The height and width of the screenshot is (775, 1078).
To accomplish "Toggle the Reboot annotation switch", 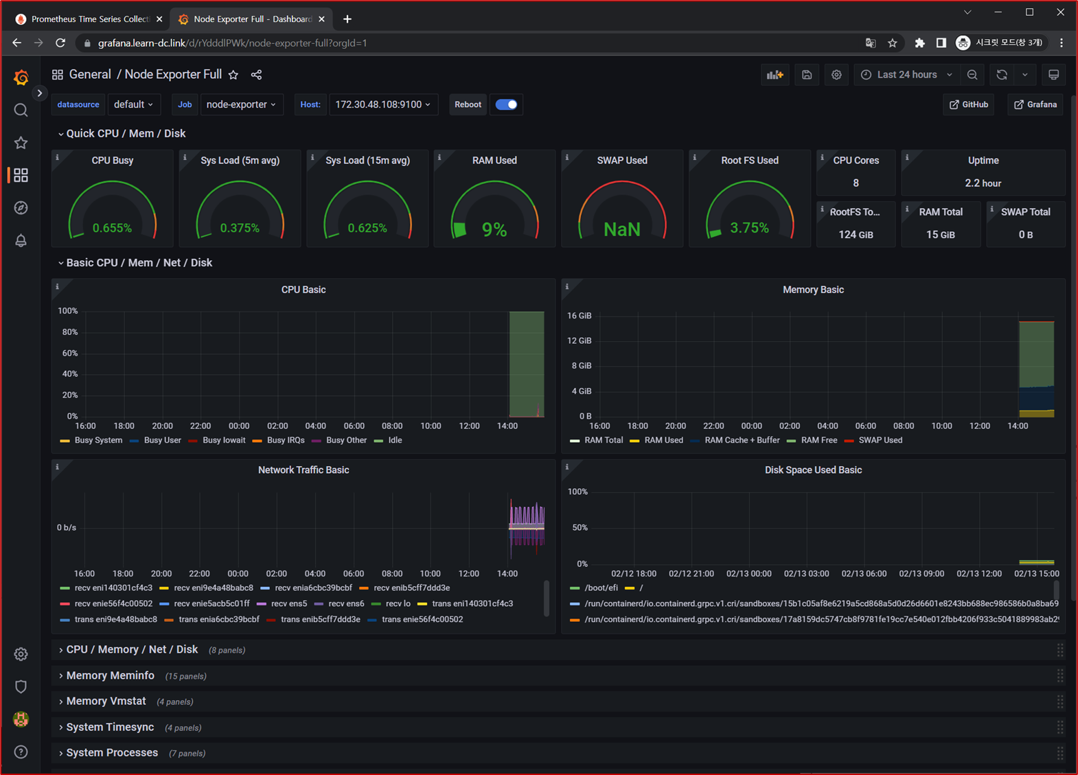I will [506, 104].
